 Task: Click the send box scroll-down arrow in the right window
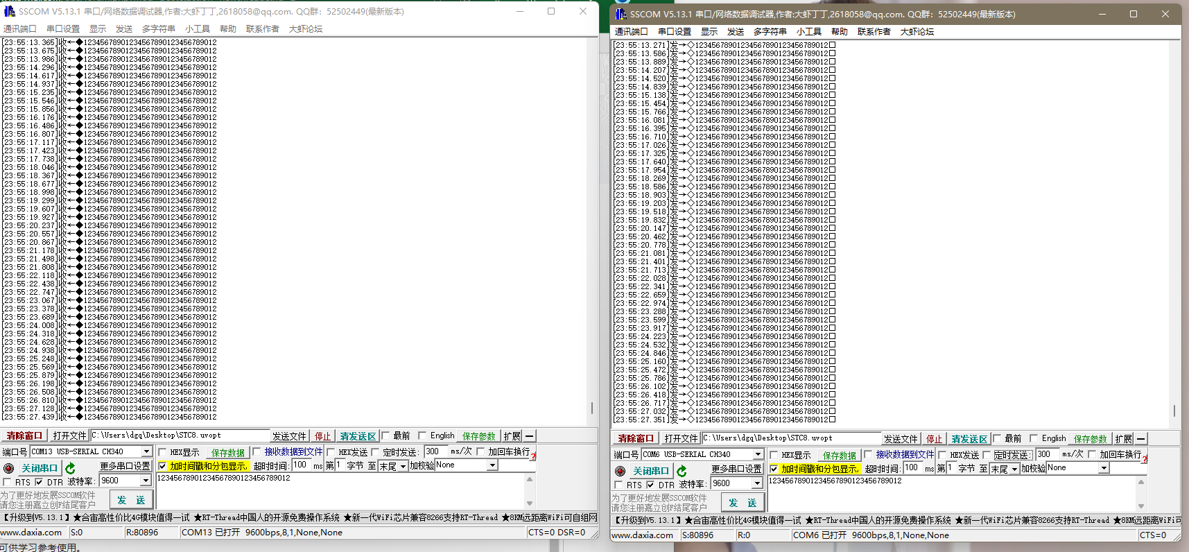click(x=1141, y=506)
